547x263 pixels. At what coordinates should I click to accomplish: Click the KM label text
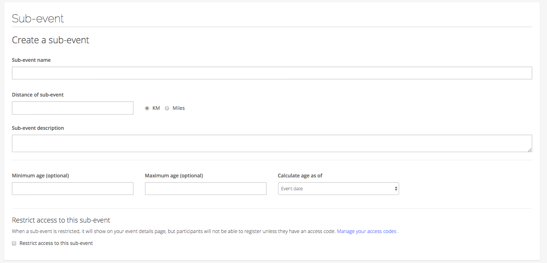[156, 108]
